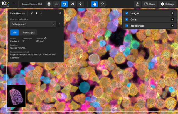Uncheck the Cells layer checkbox

[127, 19]
